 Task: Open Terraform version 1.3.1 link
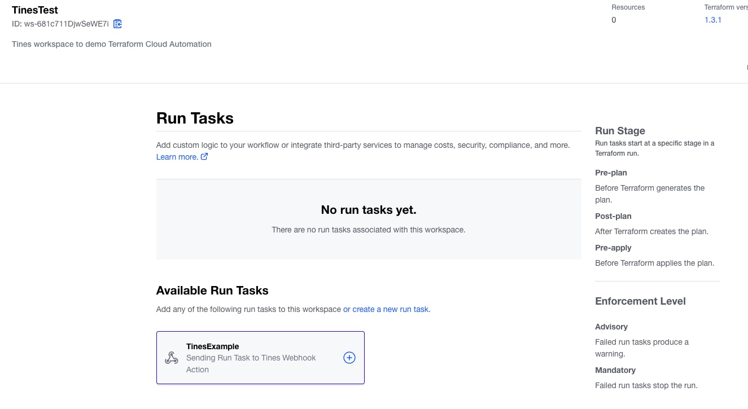tap(713, 20)
